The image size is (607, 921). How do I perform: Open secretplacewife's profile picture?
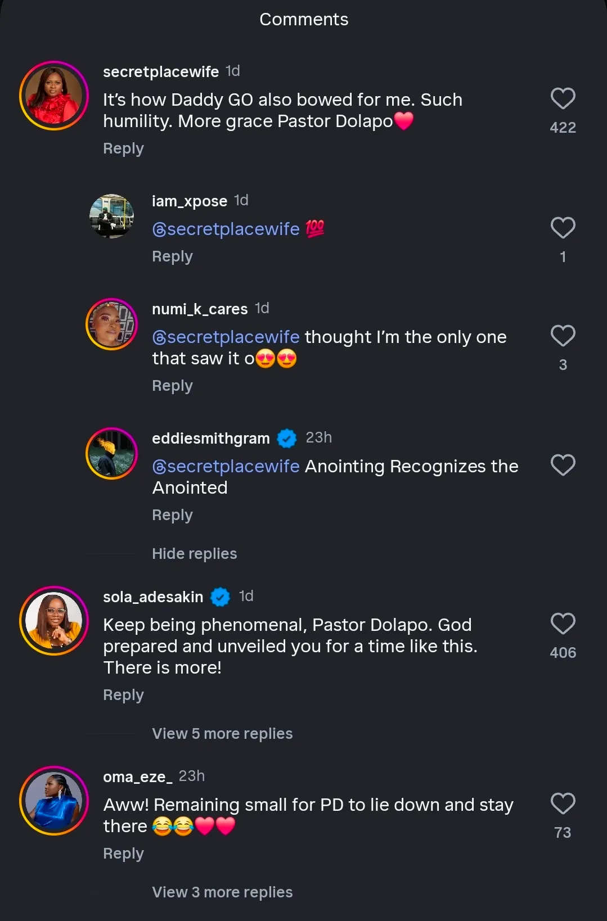tap(54, 96)
